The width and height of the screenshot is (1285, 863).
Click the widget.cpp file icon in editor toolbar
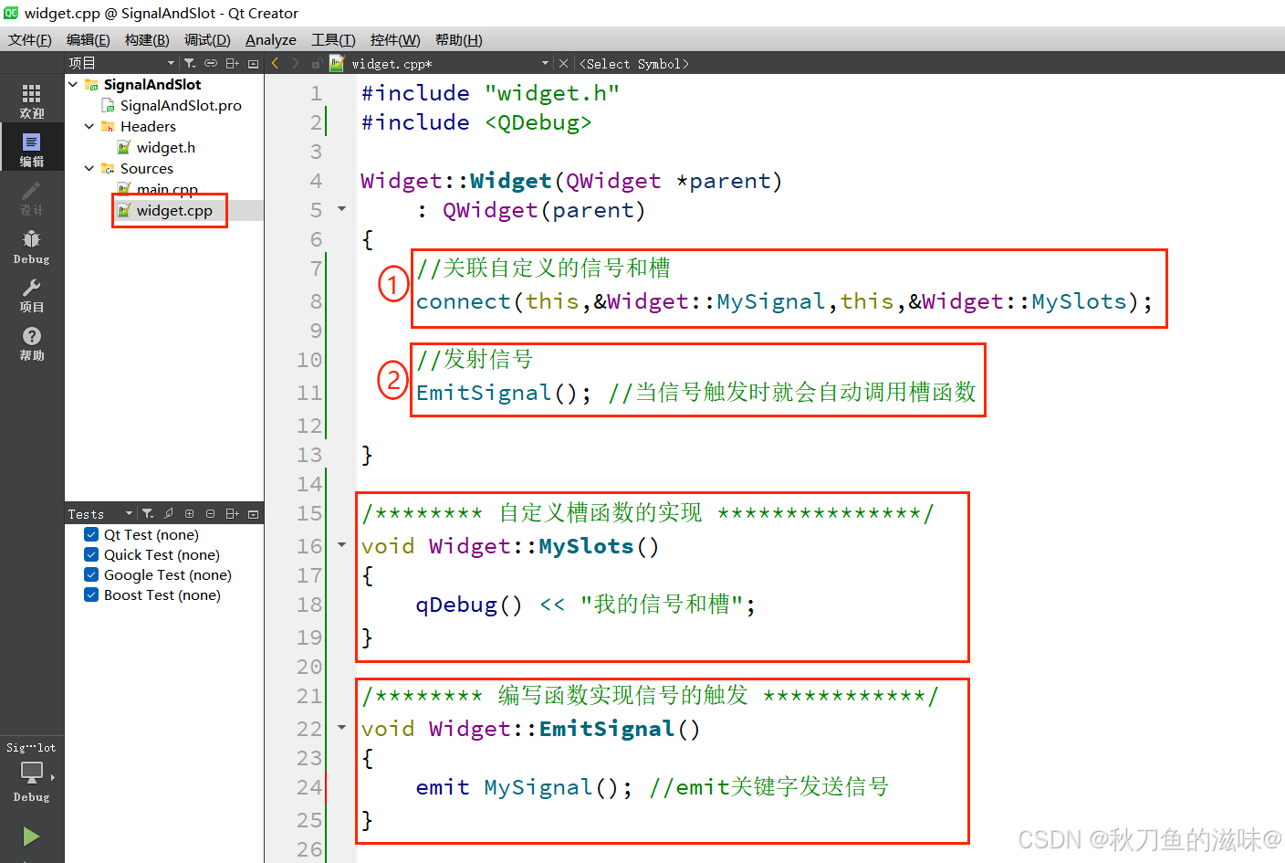(x=337, y=63)
